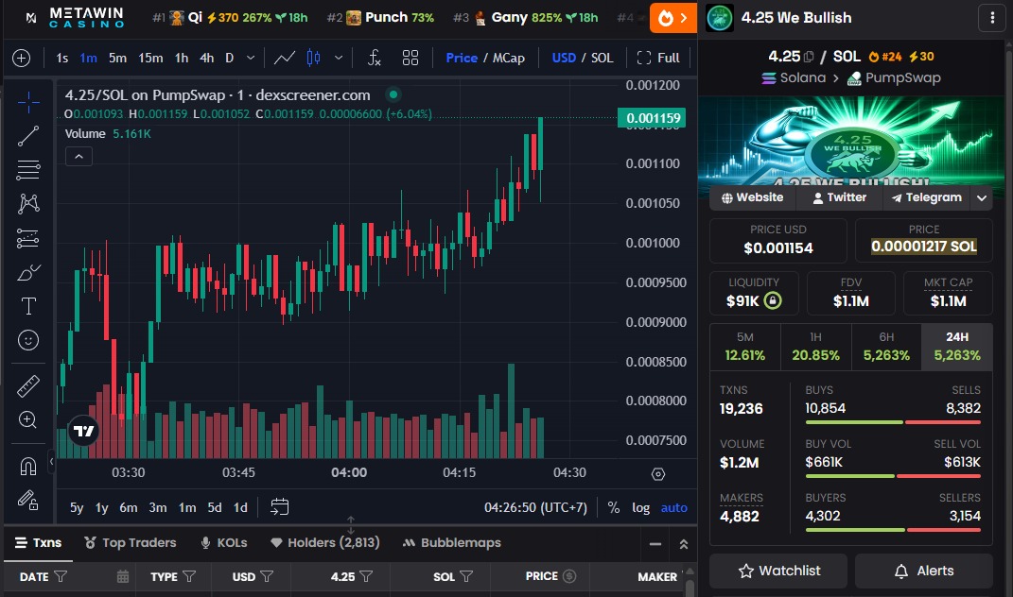
Task: Minimize the transactions panel
Action: (x=655, y=545)
